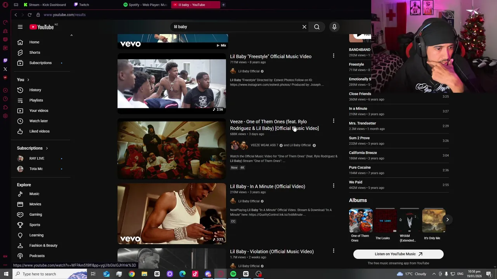
Task: Reload the page with refresh icon
Action: (30, 15)
